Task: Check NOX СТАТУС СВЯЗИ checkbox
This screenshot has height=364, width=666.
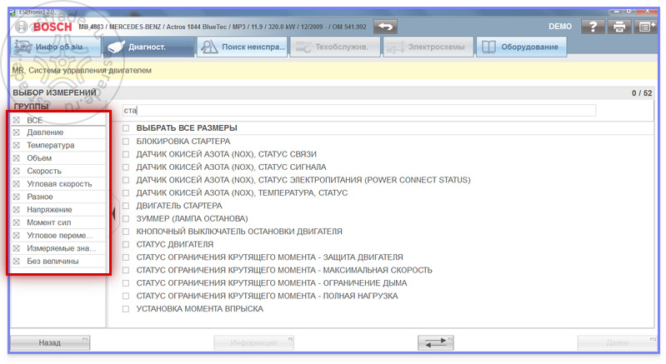Action: point(126,154)
